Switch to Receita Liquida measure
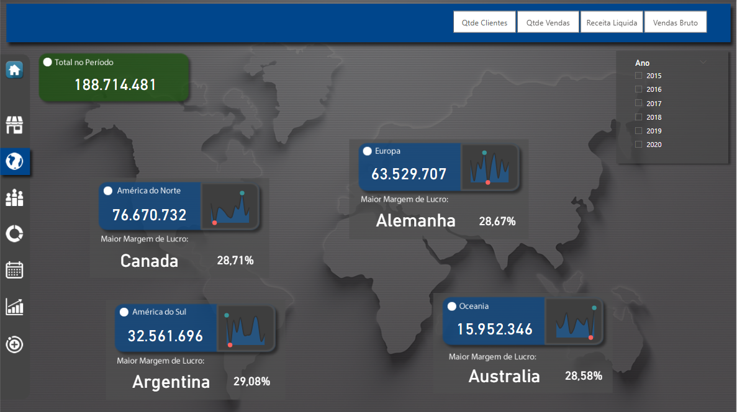The height and width of the screenshot is (412, 737). (x=612, y=23)
